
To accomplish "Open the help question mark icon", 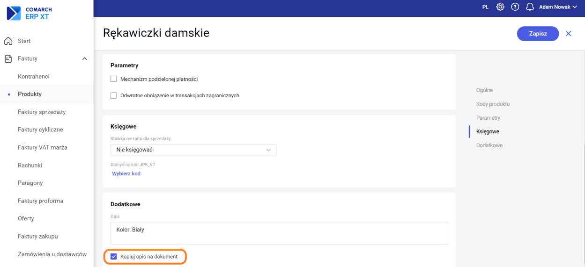I will coord(515,7).
